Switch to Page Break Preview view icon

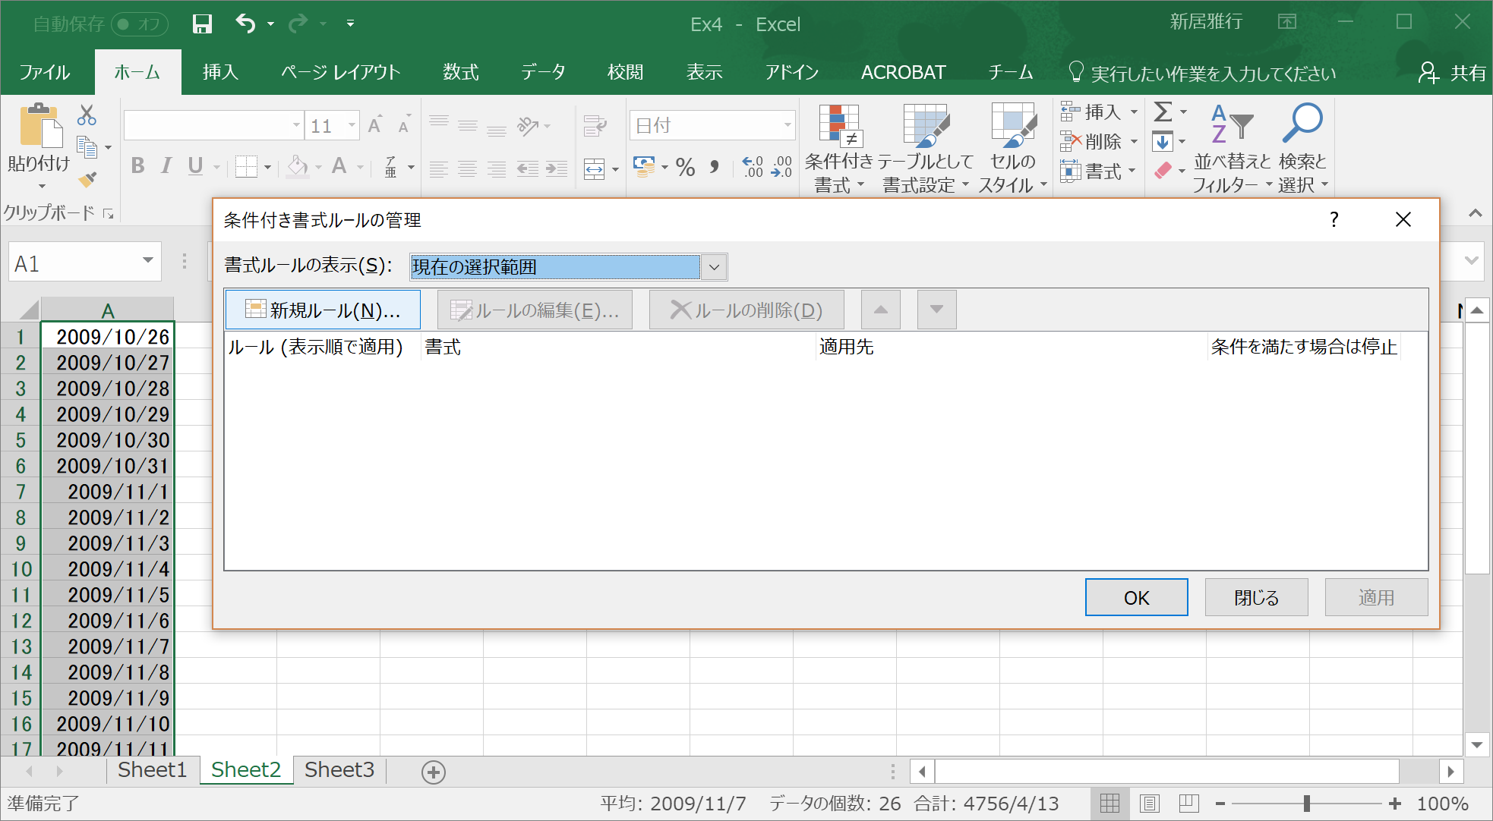pos(1188,803)
